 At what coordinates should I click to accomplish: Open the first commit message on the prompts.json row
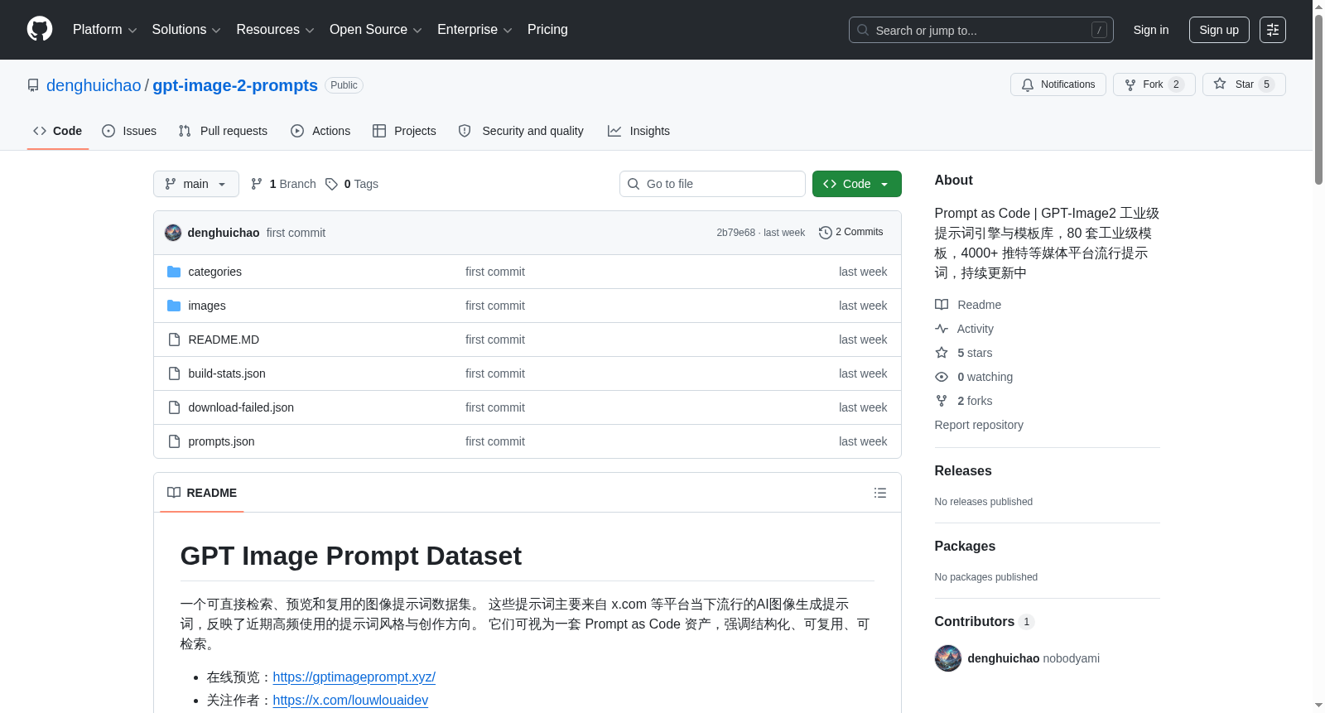[x=495, y=441]
